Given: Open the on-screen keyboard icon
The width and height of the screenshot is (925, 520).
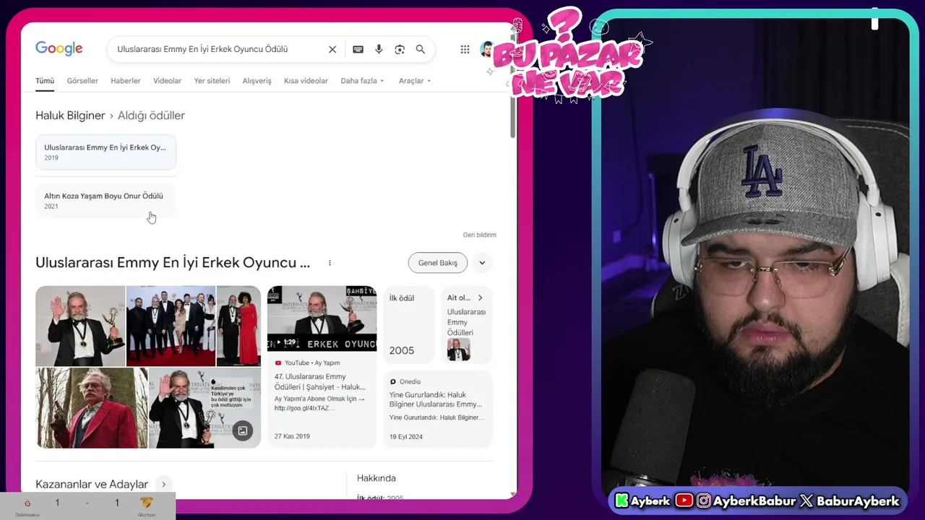Looking at the screenshot, I should tap(358, 49).
